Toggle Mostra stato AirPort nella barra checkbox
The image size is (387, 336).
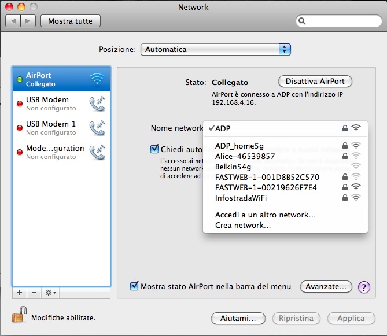[134, 286]
